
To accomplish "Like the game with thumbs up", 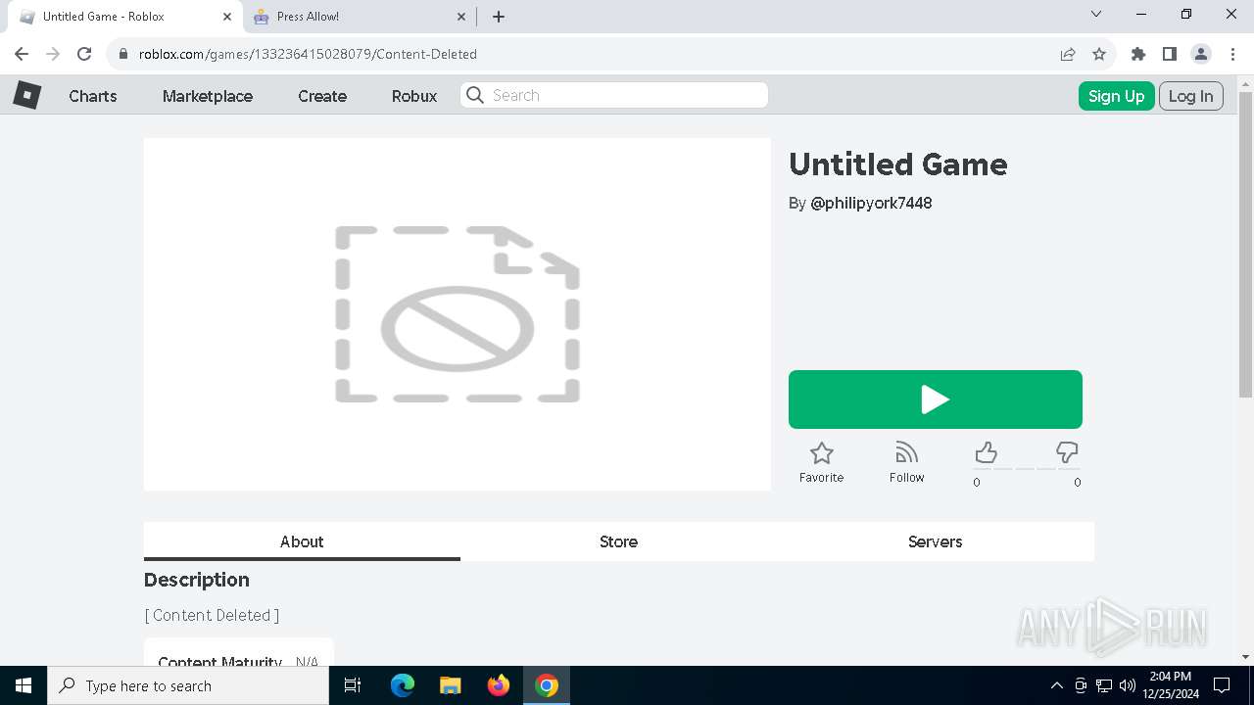I will pos(986,452).
